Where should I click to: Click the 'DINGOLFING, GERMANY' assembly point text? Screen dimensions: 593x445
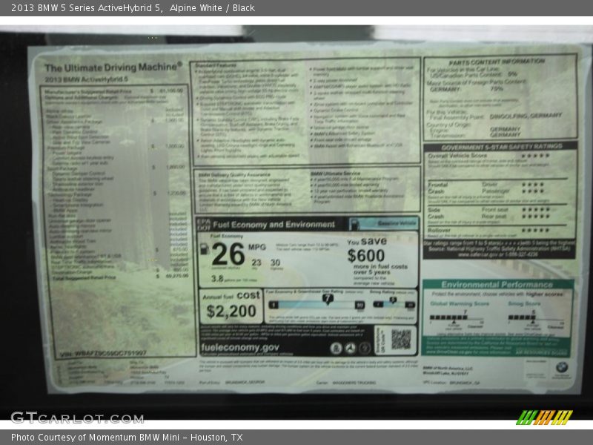pyautogui.click(x=526, y=116)
